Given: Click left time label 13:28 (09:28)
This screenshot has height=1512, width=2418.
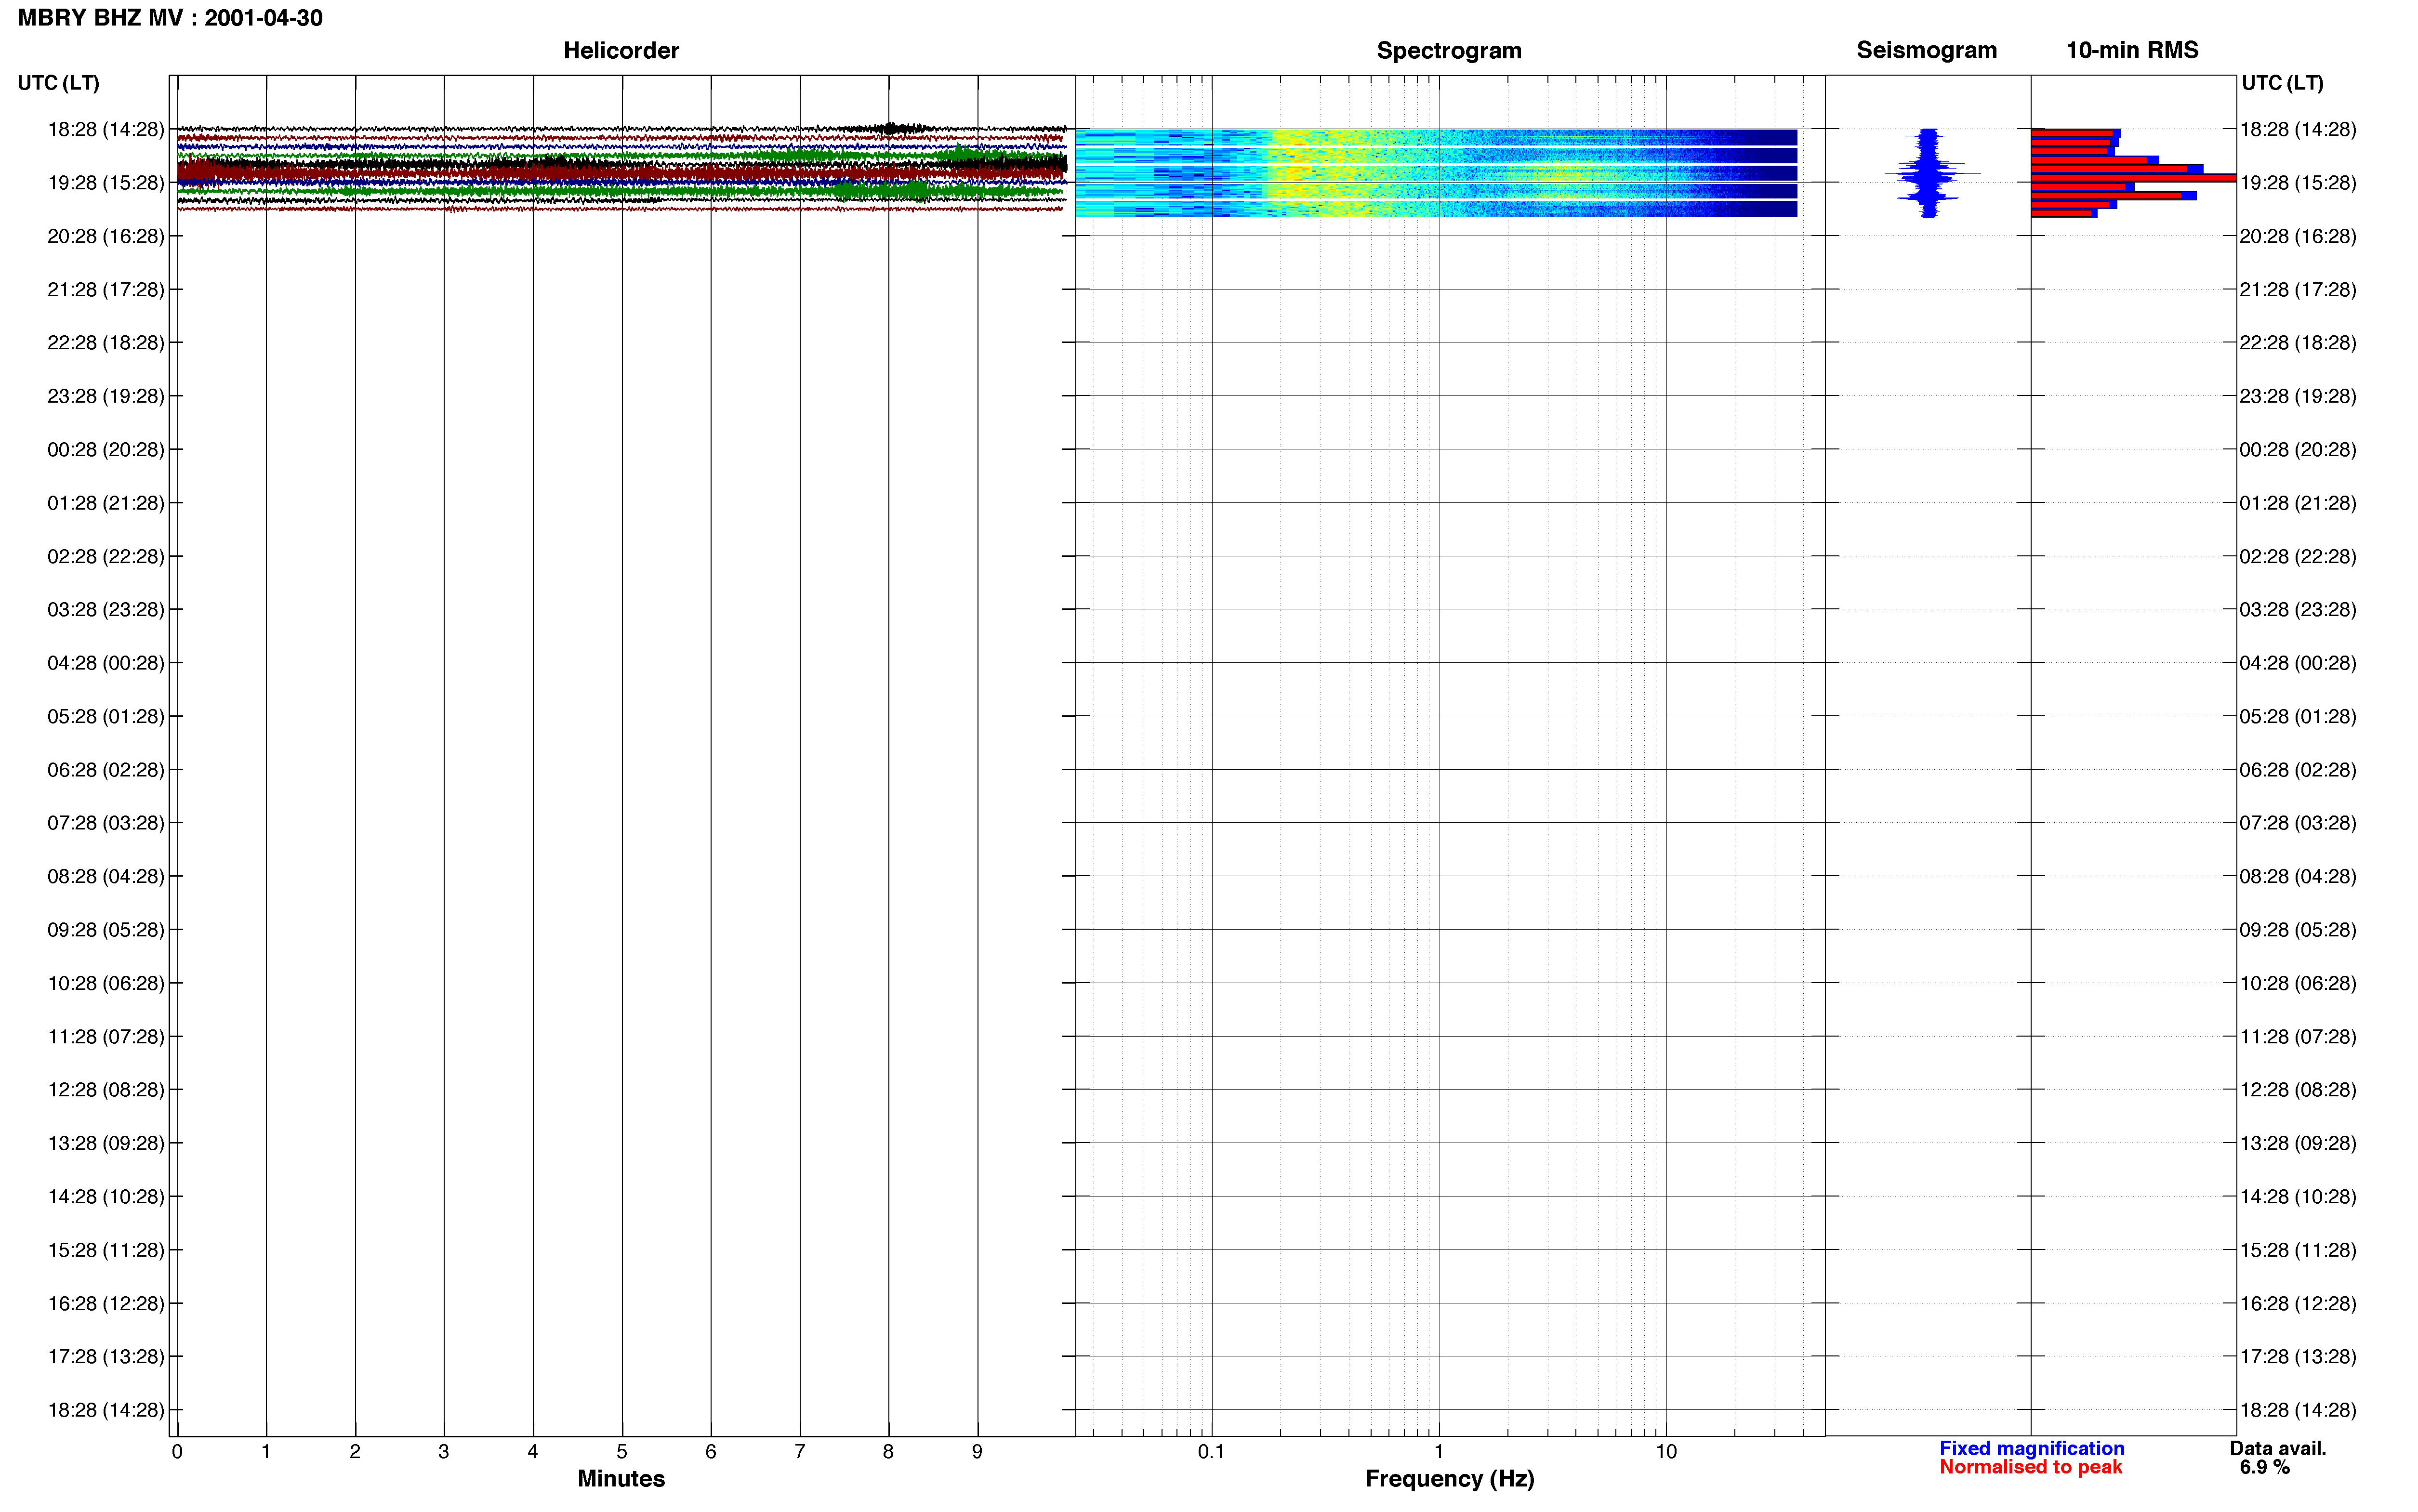Looking at the screenshot, I should (105, 1143).
